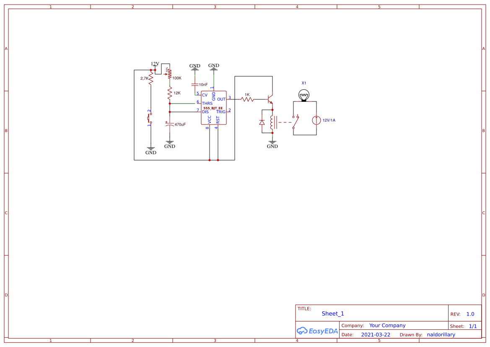Click the EasyEDA logo in the title block
The height and width of the screenshot is (347, 490).
coord(317,331)
